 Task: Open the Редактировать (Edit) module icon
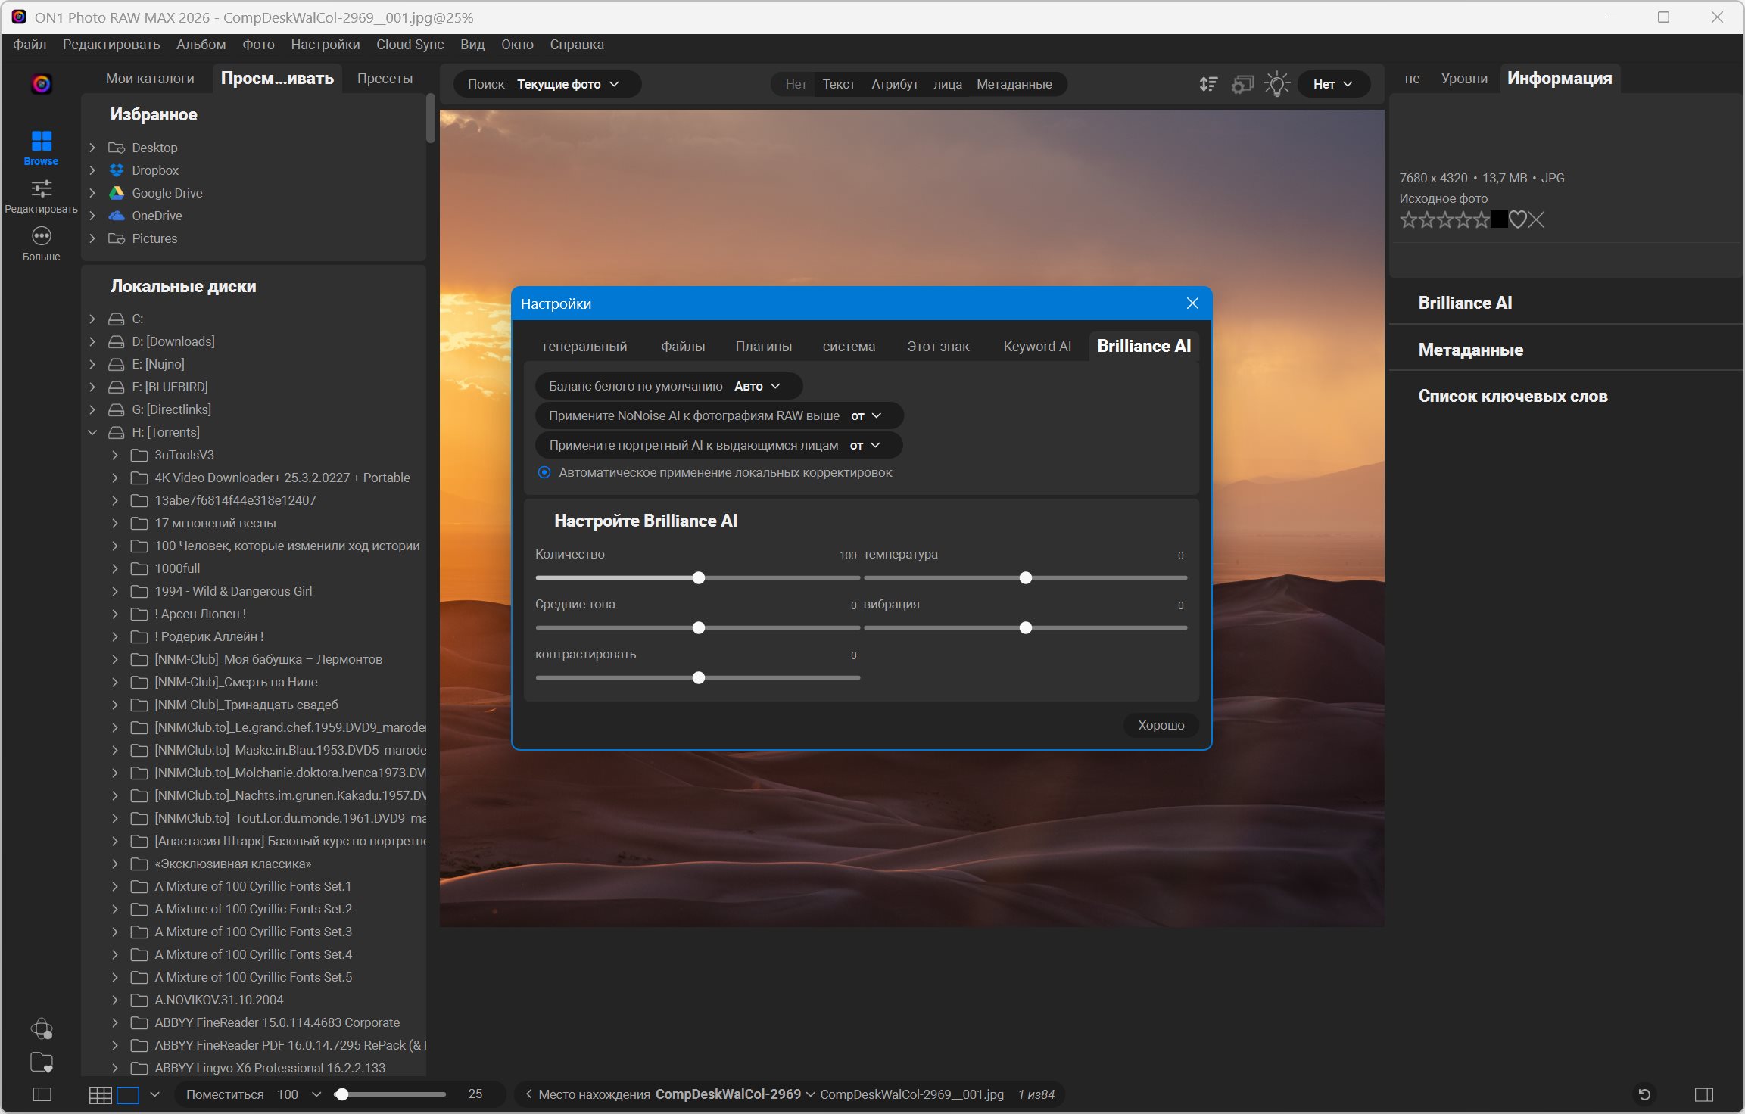coord(41,189)
